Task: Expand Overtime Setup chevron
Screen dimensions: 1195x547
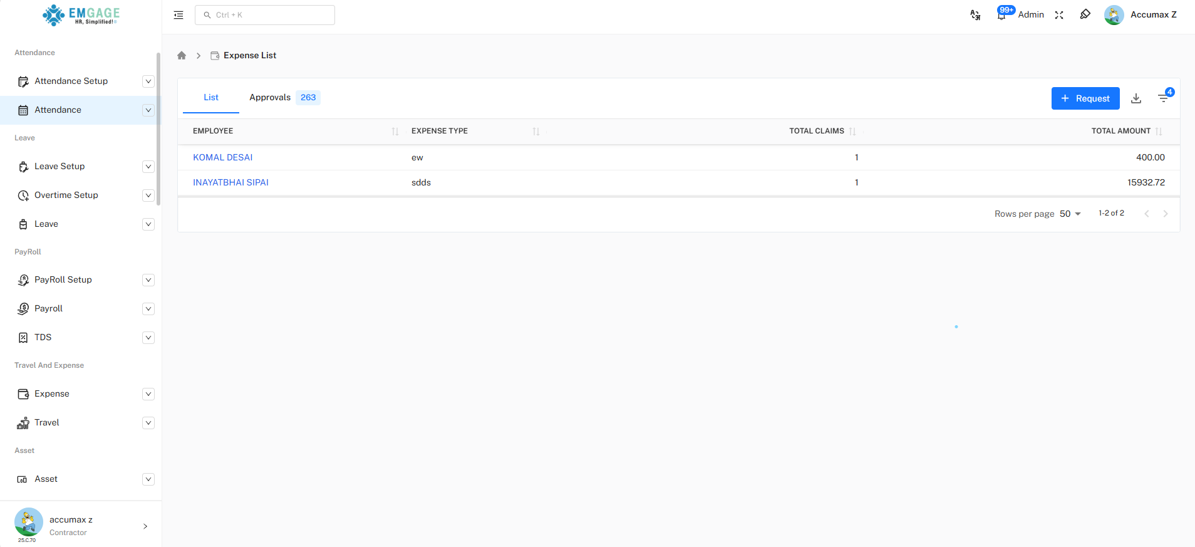Action: pos(148,195)
